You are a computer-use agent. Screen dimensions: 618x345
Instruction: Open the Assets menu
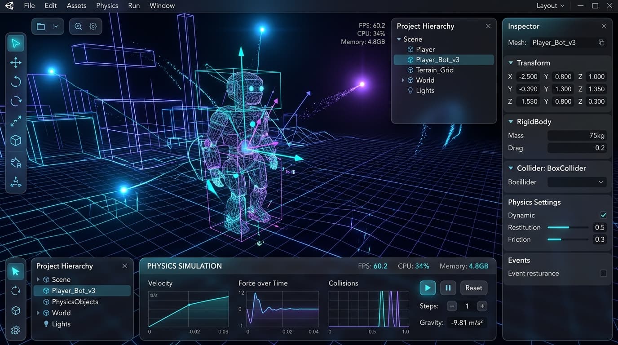pos(76,6)
